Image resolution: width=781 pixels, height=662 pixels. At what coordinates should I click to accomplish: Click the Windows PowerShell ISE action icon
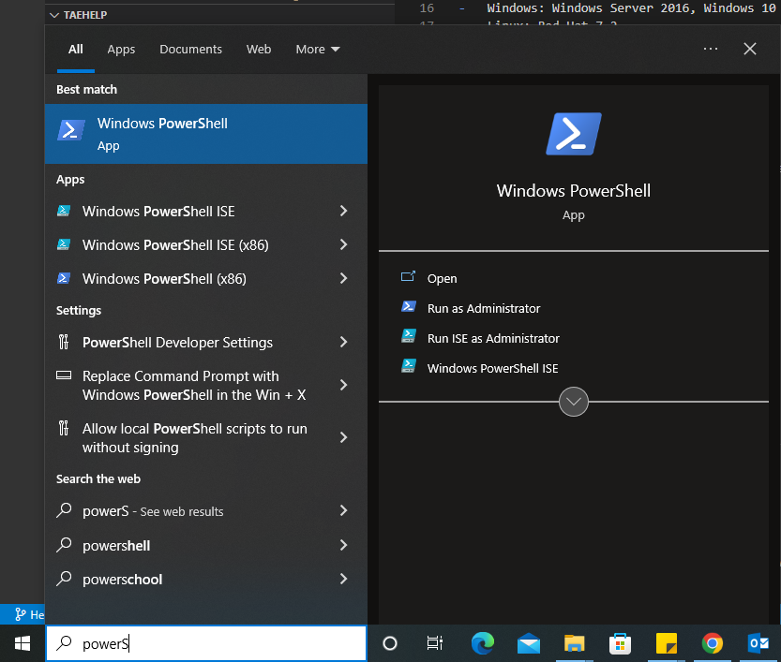point(409,366)
